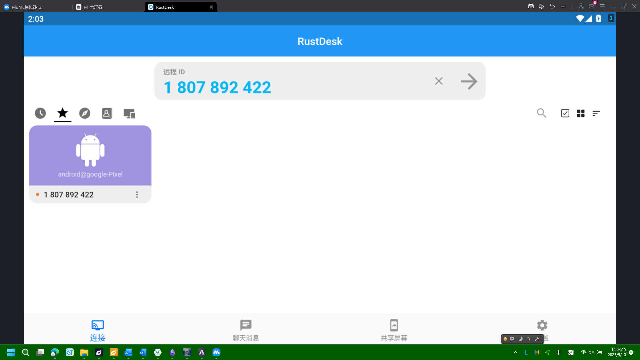This screenshot has width=640, height=360.
Task: Switch to the 连接 bottom tab
Action: pyautogui.click(x=98, y=331)
